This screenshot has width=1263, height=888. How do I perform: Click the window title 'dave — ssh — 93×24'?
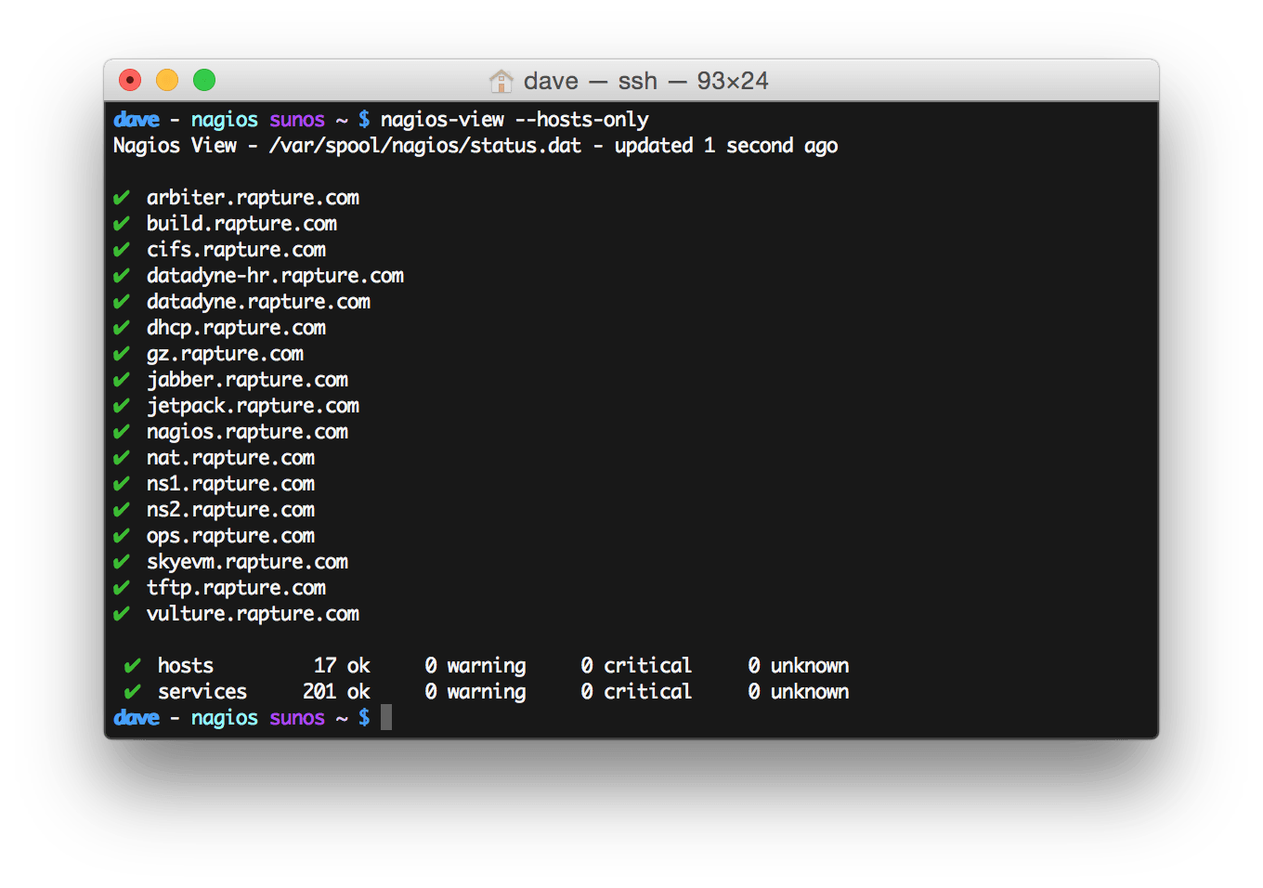(x=645, y=81)
